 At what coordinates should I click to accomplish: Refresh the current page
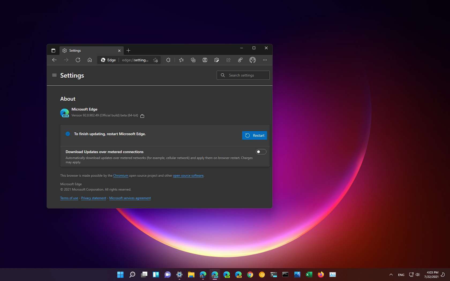(x=78, y=60)
